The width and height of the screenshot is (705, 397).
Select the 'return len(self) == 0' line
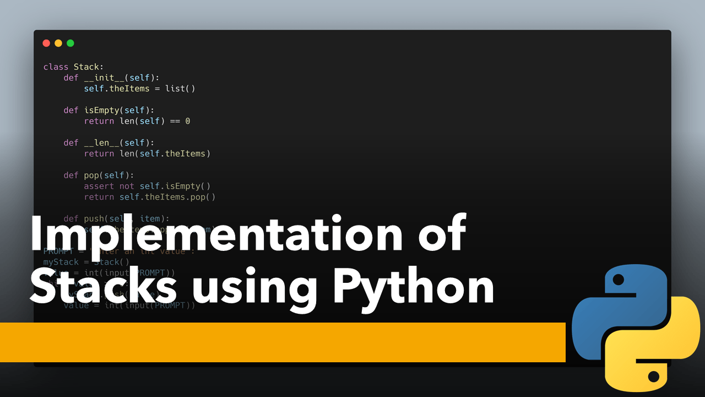[137, 121]
